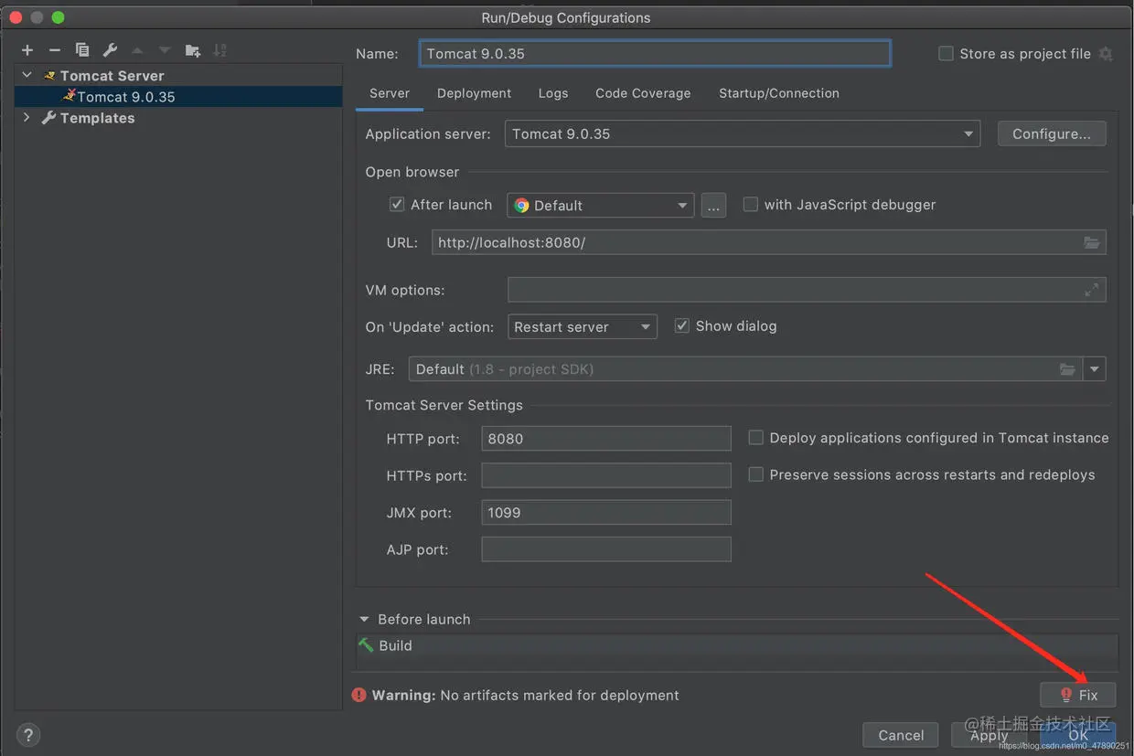Sort configurations alphabetically icon

pyautogui.click(x=219, y=50)
